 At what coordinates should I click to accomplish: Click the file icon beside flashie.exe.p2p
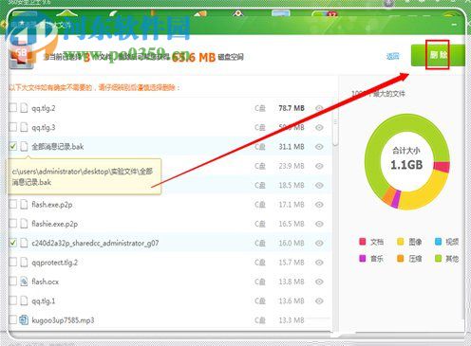coord(24,224)
